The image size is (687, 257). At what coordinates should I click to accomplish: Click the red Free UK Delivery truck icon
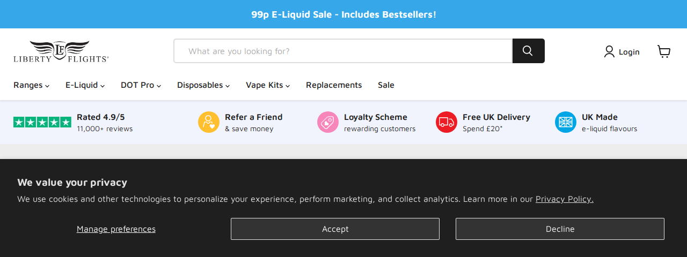[447, 122]
